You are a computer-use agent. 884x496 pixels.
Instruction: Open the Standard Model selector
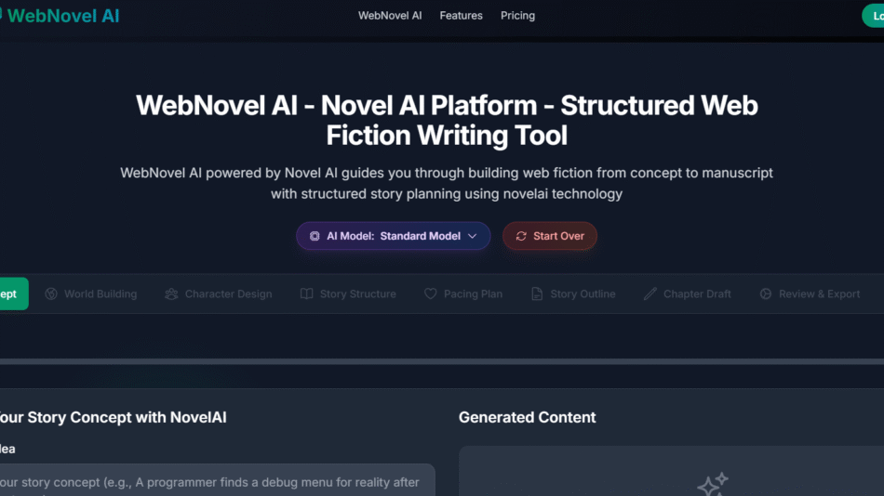420,236
